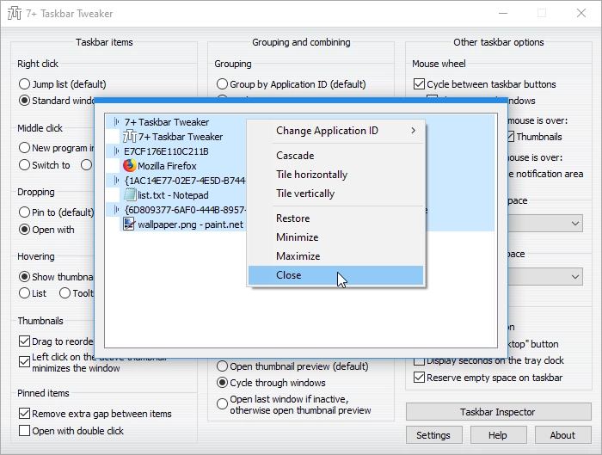Minimize the 7+ Taskbar Tweaker window
This screenshot has height=455, width=602.
[503, 14]
